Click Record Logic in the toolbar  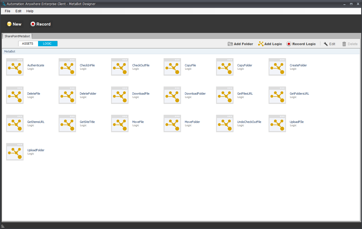301,44
